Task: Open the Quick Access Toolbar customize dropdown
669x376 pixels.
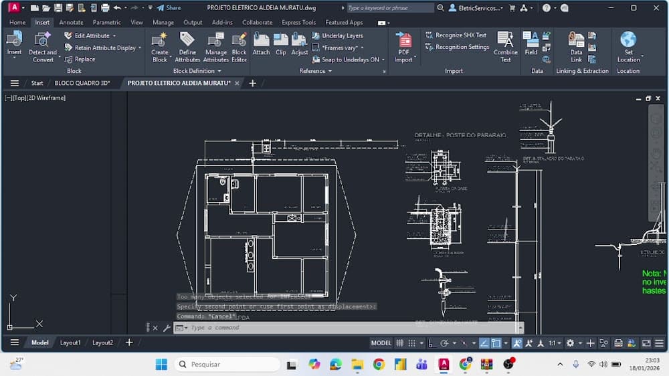Action: pyautogui.click(x=150, y=7)
